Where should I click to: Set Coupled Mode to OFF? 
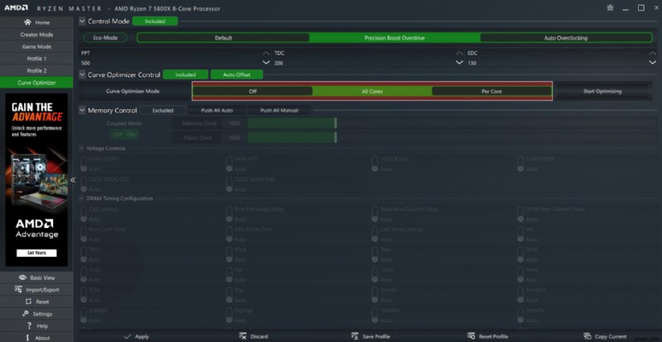point(117,135)
